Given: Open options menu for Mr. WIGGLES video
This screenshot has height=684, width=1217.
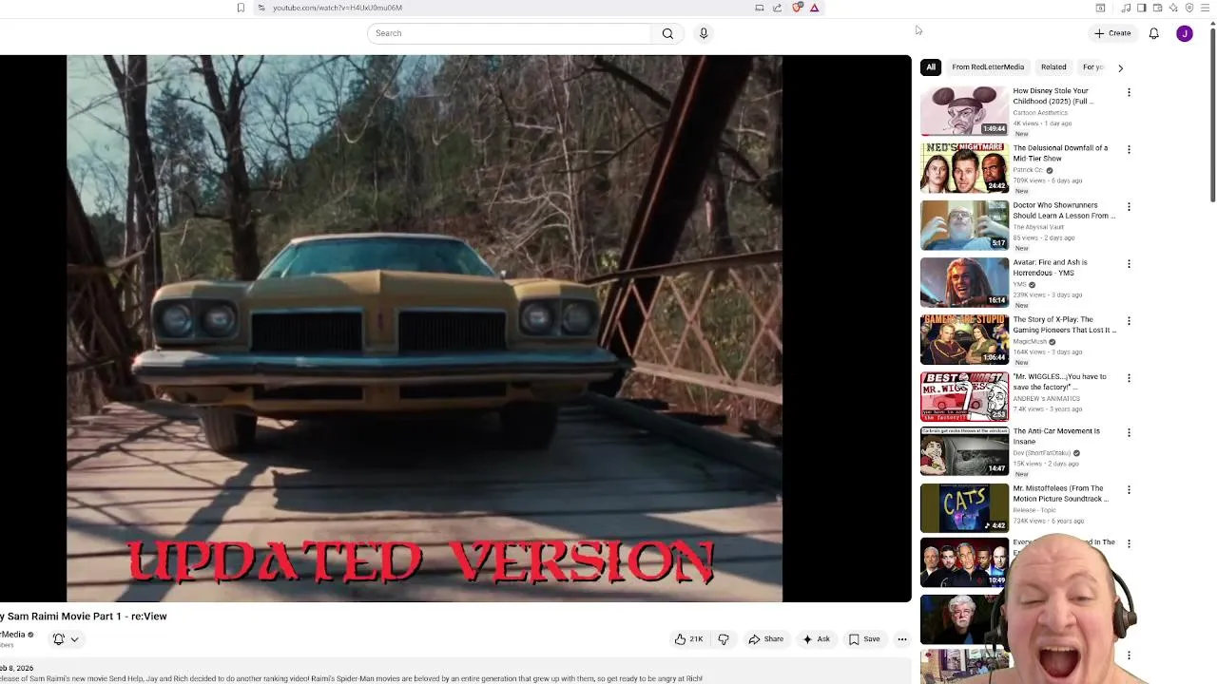Looking at the screenshot, I should click(x=1129, y=377).
